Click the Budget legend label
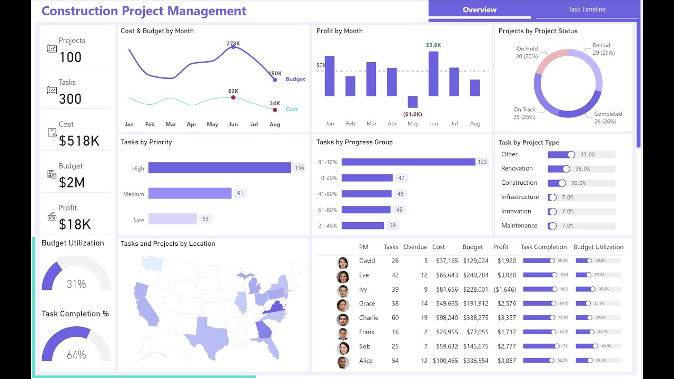This screenshot has width=674, height=379. click(295, 79)
